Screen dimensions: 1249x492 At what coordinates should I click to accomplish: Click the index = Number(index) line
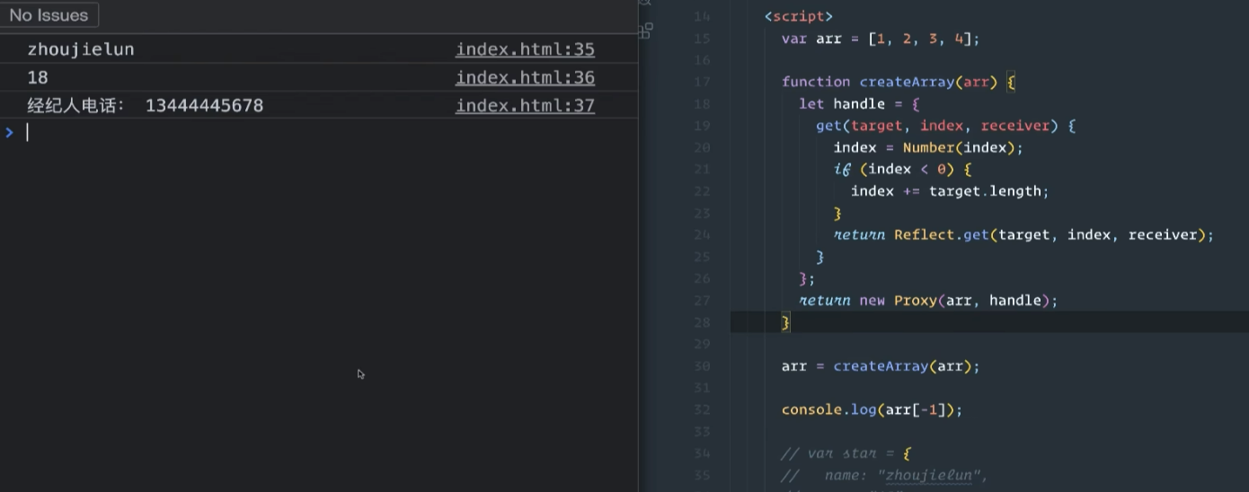[x=928, y=147]
